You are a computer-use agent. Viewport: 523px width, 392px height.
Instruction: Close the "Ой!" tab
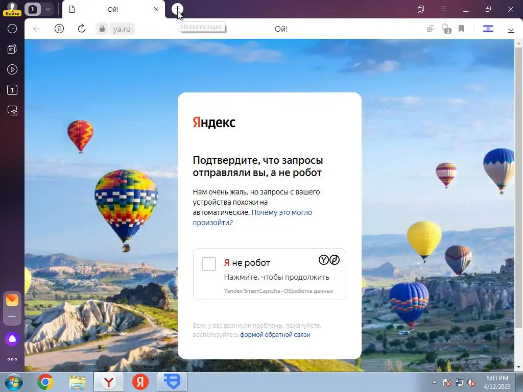tap(156, 9)
